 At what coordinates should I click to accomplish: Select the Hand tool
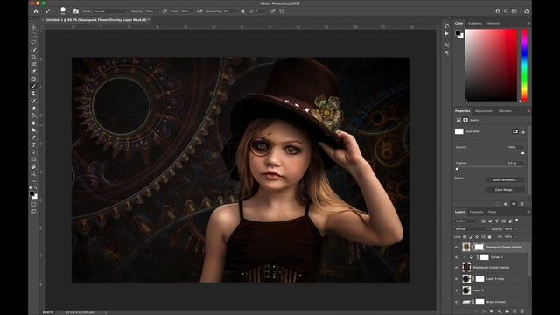point(33,166)
